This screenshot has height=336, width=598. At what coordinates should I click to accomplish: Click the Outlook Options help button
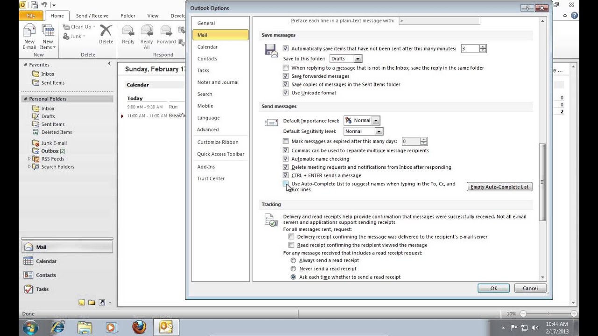(527, 8)
